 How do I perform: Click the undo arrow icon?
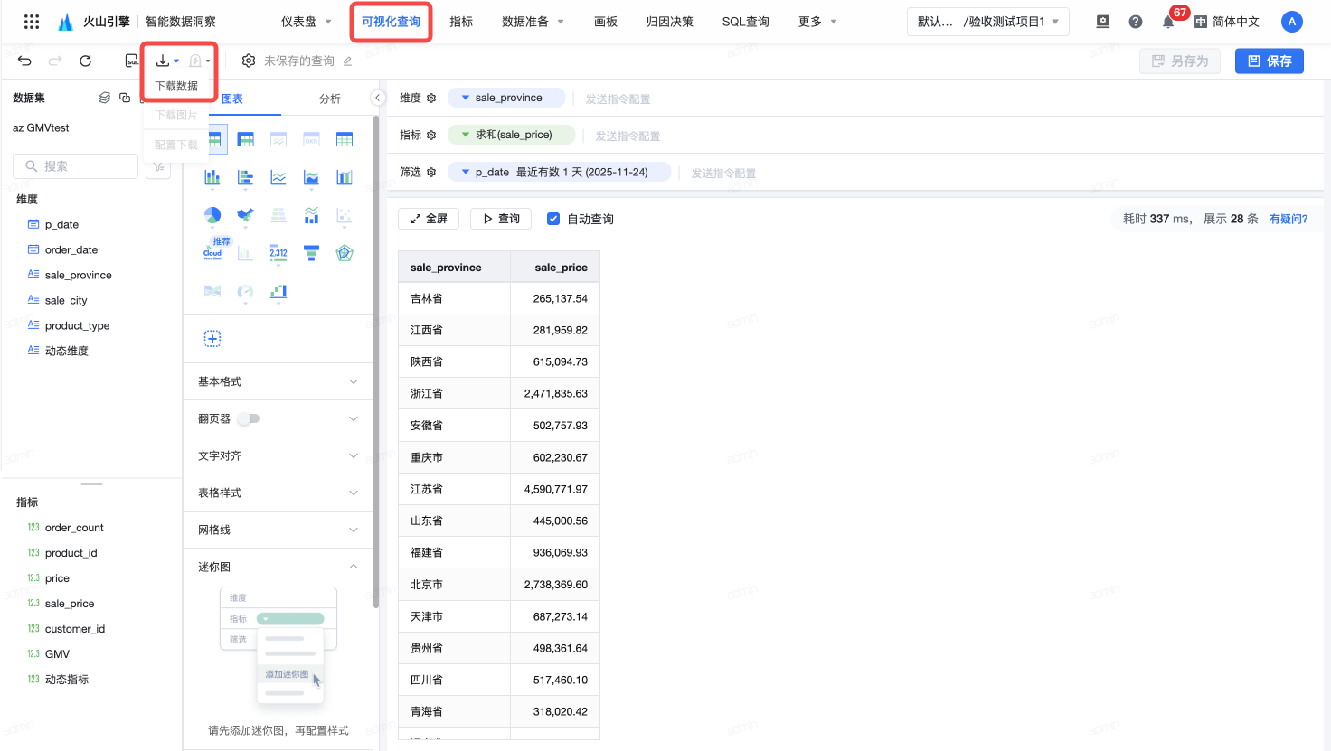[24, 61]
